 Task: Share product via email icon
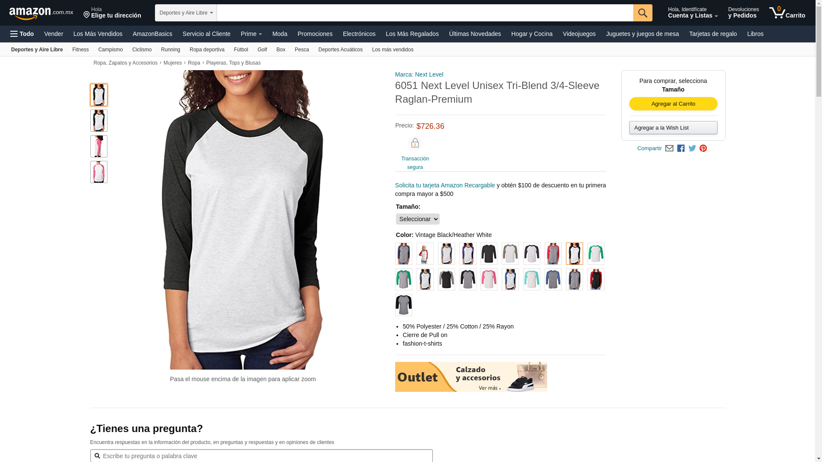pos(669,148)
